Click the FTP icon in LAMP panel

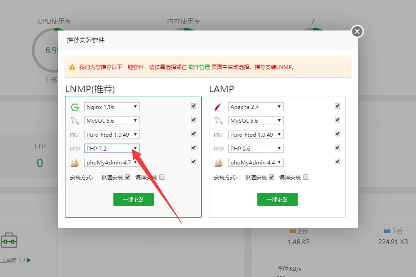(219, 135)
